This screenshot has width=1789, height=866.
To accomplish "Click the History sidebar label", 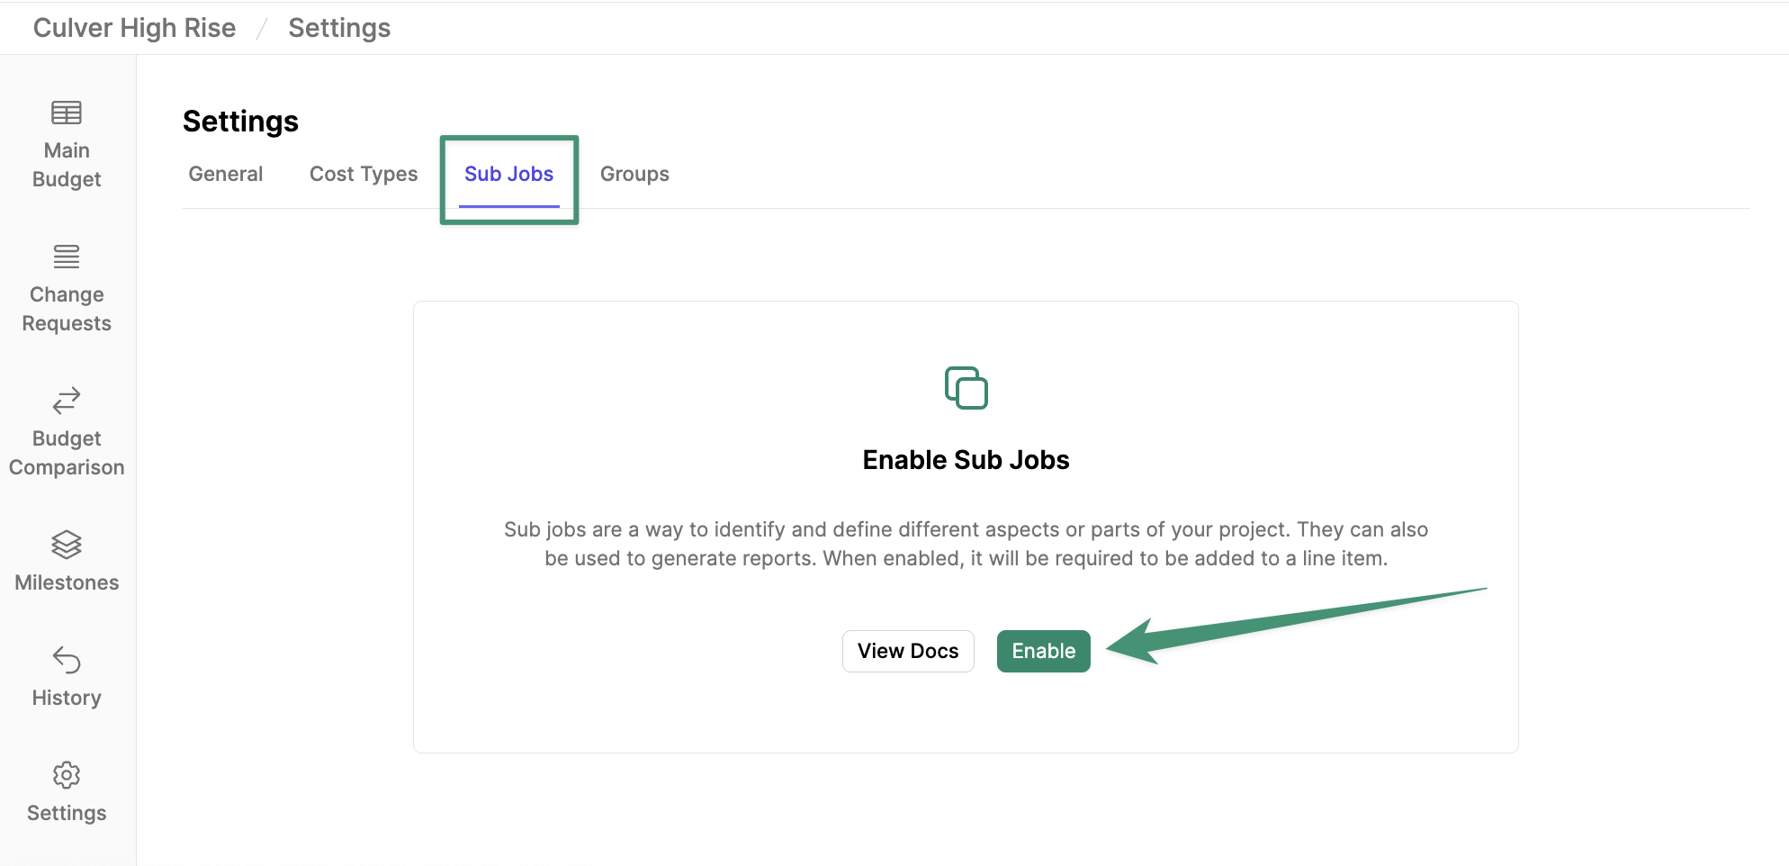I will click(x=67, y=698).
